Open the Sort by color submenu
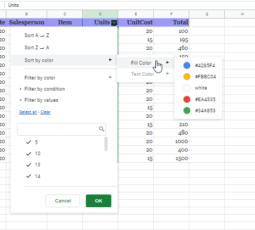The width and height of the screenshot is (255, 230). pyautogui.click(x=64, y=60)
